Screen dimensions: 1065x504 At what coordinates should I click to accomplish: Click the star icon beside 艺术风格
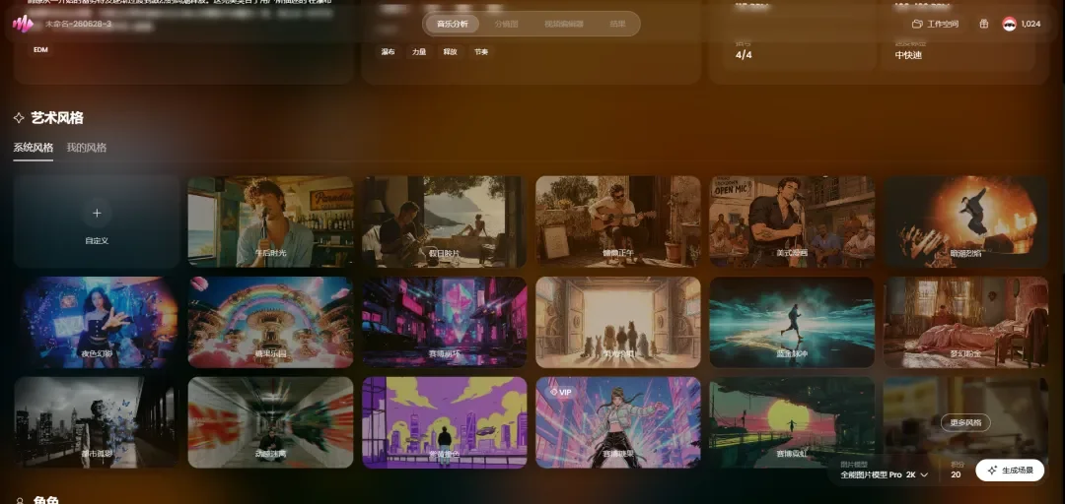click(x=19, y=118)
